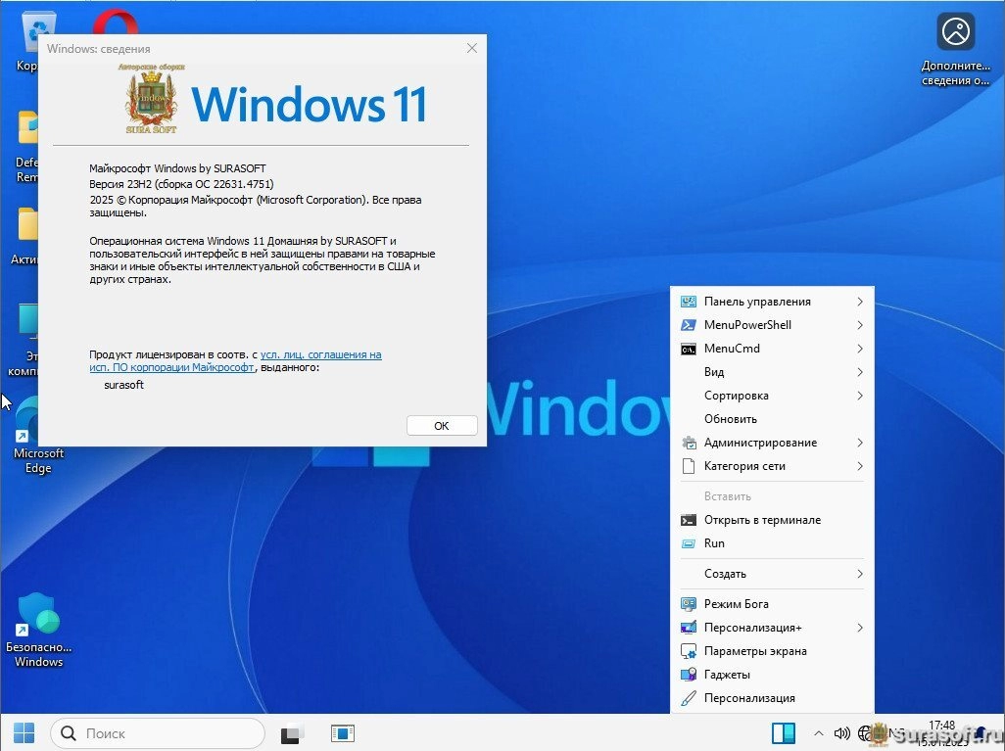Expand the Сортировка submenu
This screenshot has width=1005, height=751.
pos(860,396)
